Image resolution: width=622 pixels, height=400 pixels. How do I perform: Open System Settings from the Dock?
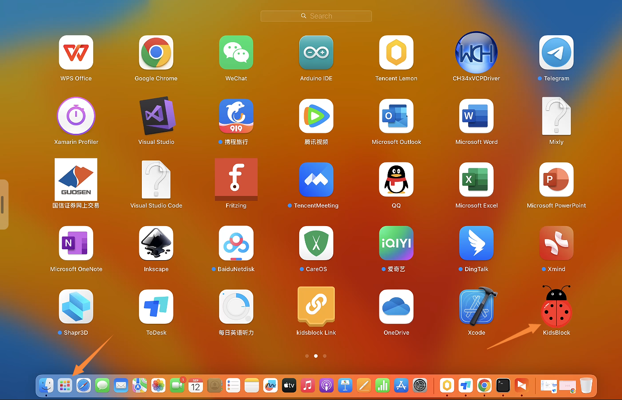click(420, 385)
